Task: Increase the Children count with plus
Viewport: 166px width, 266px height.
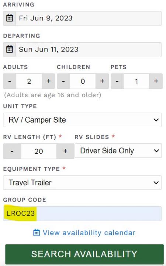Action: tap(102, 81)
